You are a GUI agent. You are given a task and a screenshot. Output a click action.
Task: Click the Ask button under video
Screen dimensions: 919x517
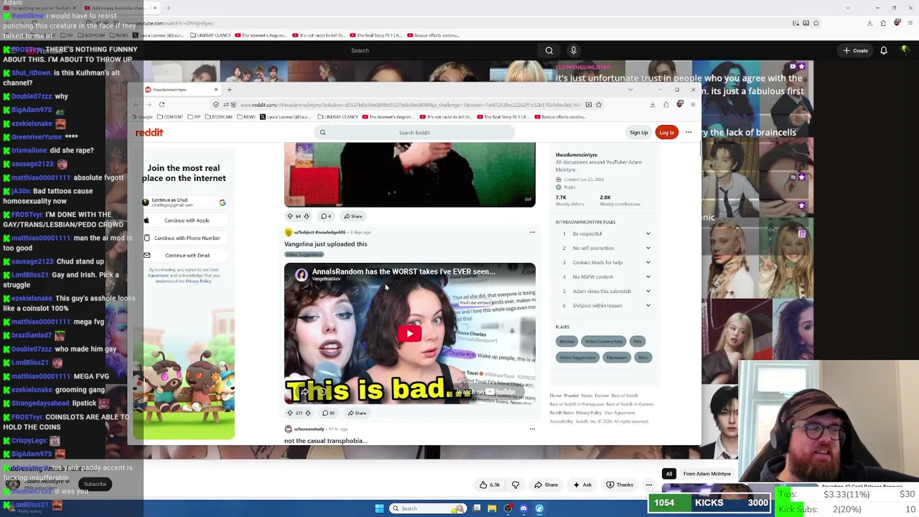click(583, 485)
